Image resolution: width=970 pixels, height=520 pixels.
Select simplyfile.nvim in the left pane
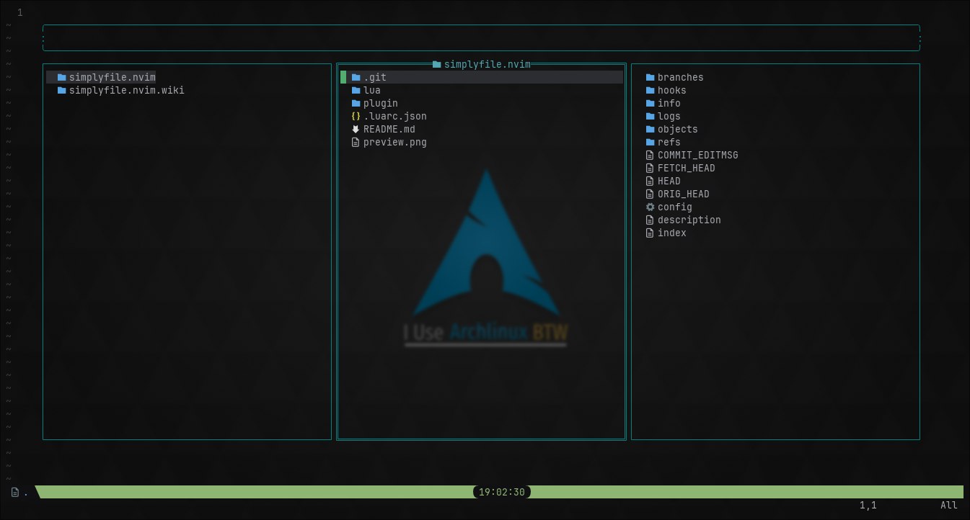113,77
